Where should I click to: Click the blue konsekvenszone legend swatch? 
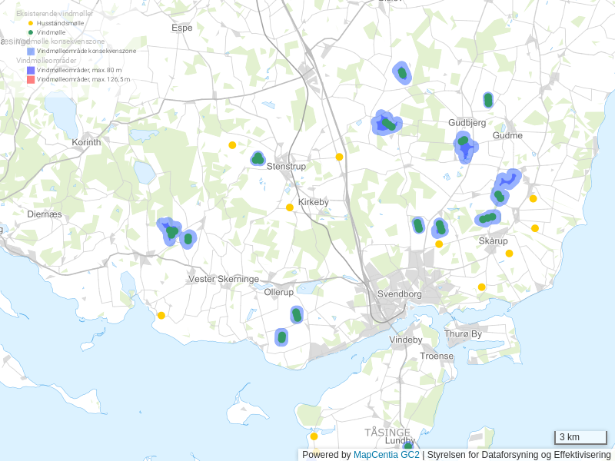31,51
